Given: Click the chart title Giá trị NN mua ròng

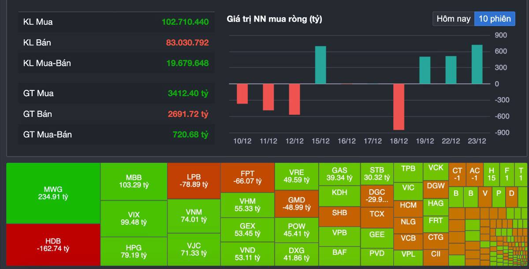Looking at the screenshot, I should [x=274, y=19].
